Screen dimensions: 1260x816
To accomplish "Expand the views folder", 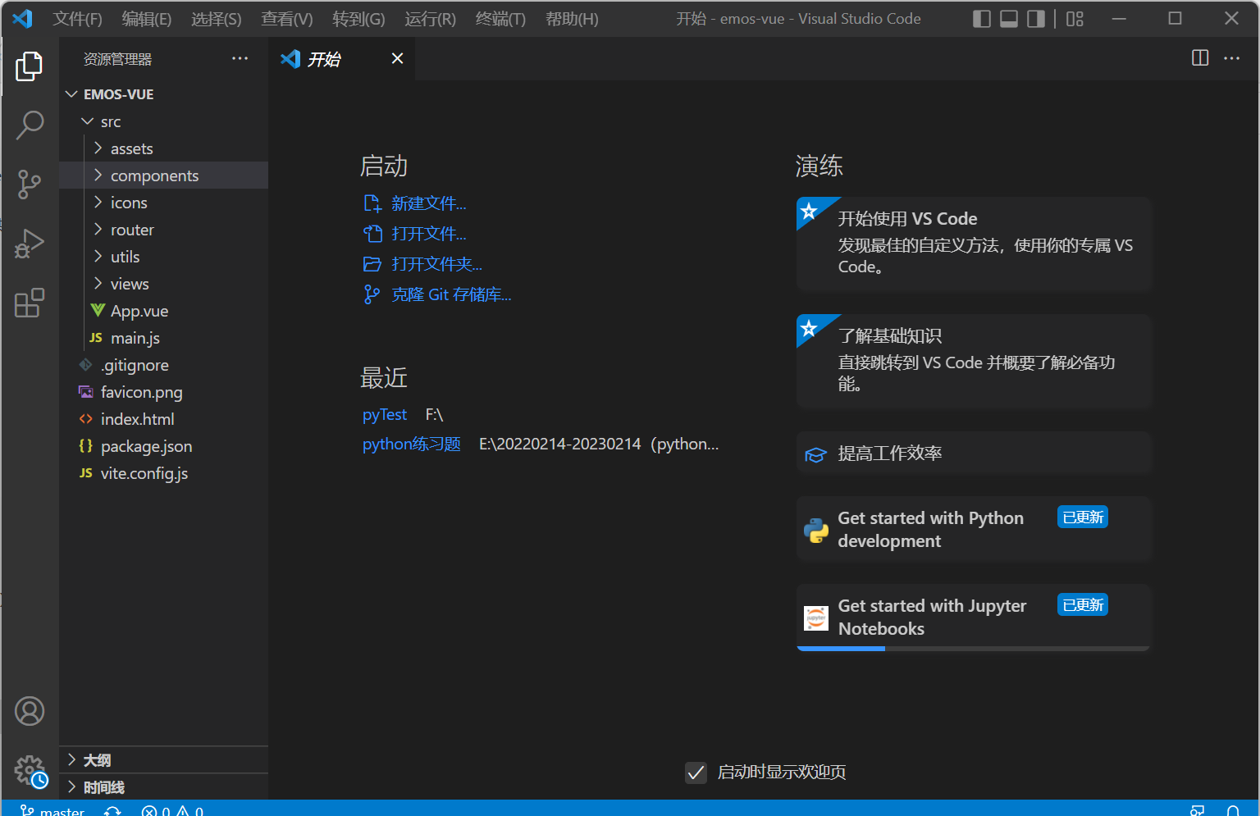I will (164, 284).
